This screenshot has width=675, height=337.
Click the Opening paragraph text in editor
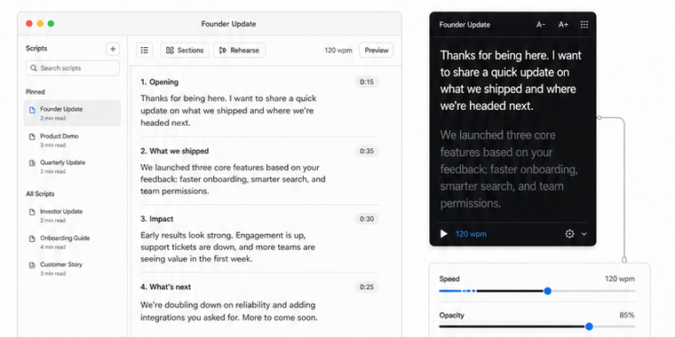point(228,111)
